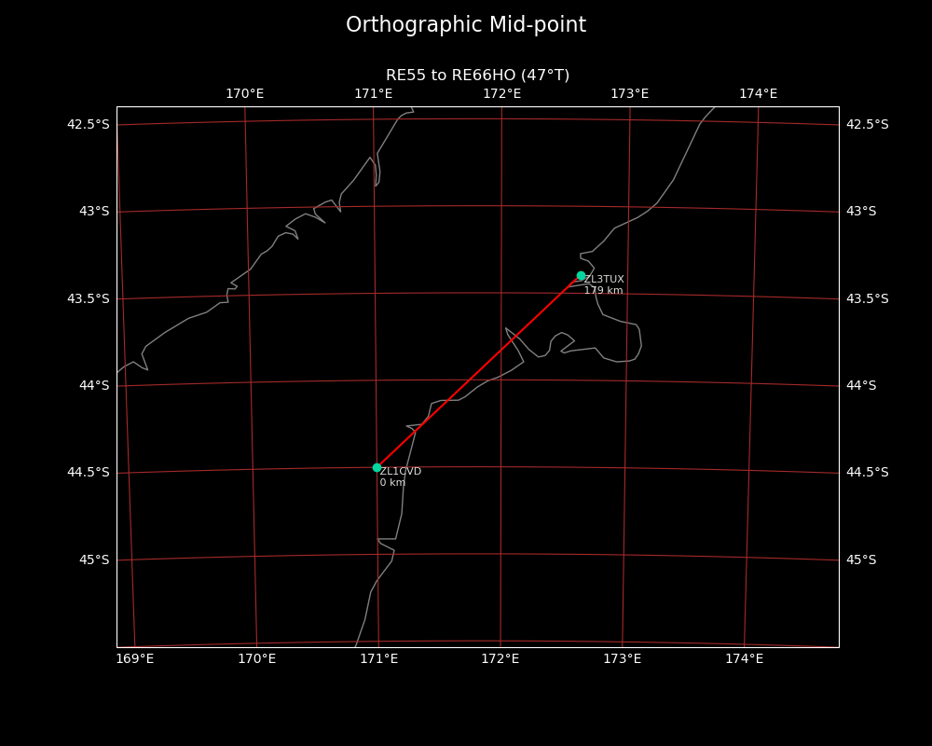Click the 45°S label on right axis

click(861, 560)
